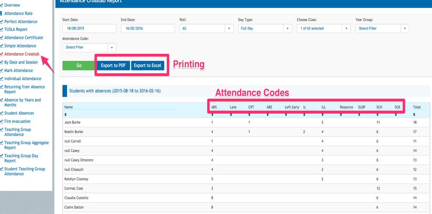Screen dimensions: 432x214
Task: Click the Start Date field
Action: tap(89, 29)
